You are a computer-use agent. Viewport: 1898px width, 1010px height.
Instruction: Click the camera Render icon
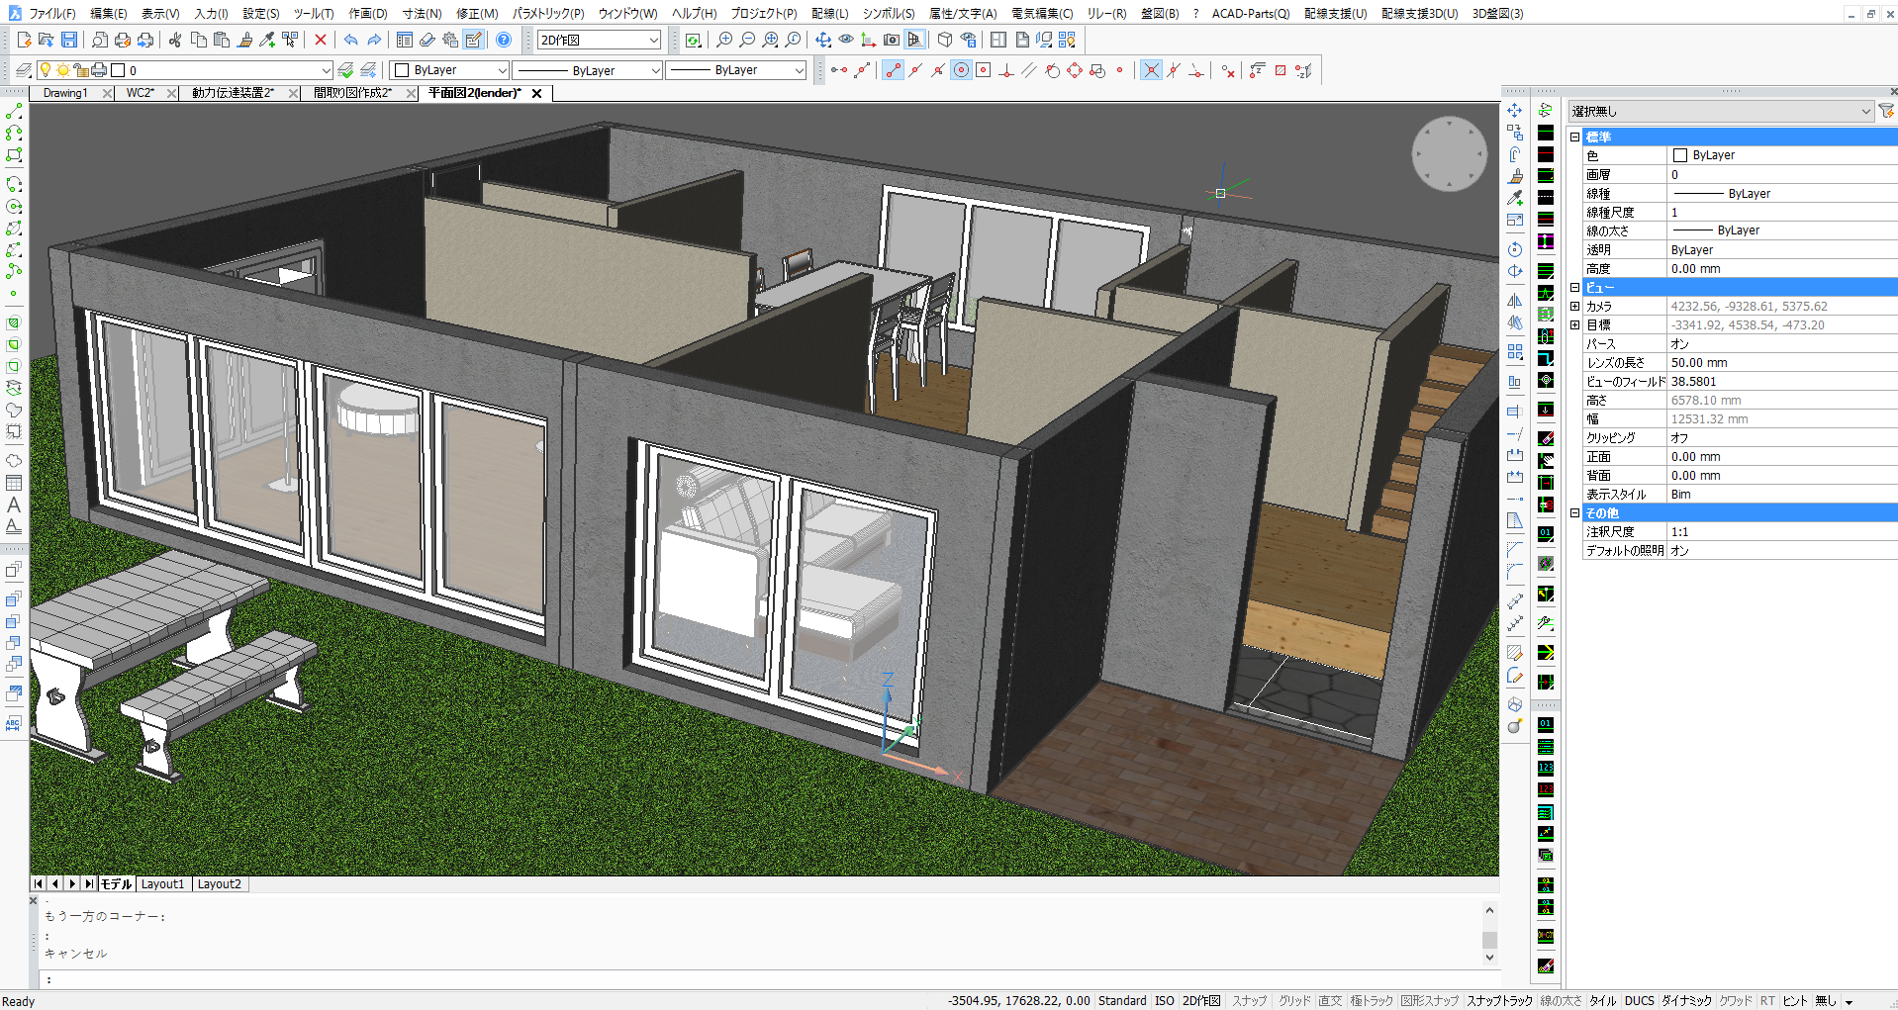coord(892,40)
